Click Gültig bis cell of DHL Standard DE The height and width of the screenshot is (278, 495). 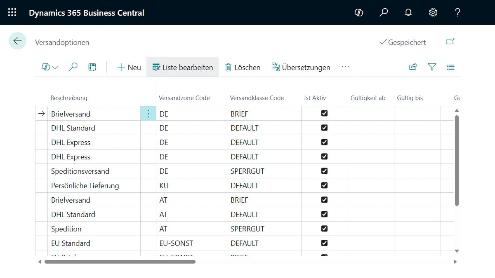click(x=417, y=128)
